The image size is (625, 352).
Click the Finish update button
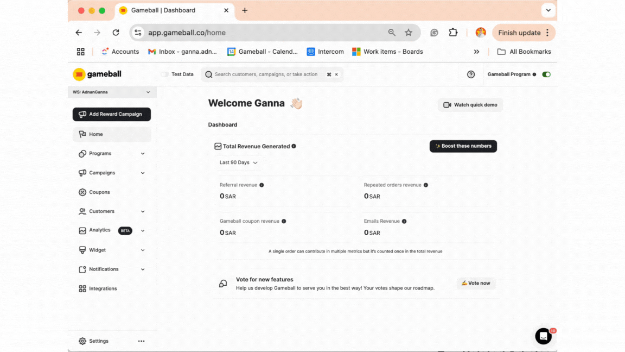524,33
